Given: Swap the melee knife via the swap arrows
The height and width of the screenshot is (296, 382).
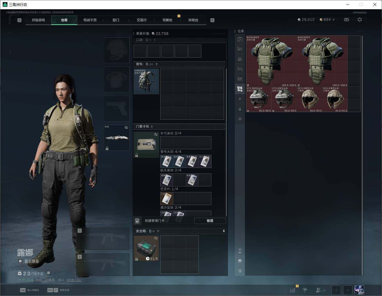Looking at the screenshot, I should 126,128.
